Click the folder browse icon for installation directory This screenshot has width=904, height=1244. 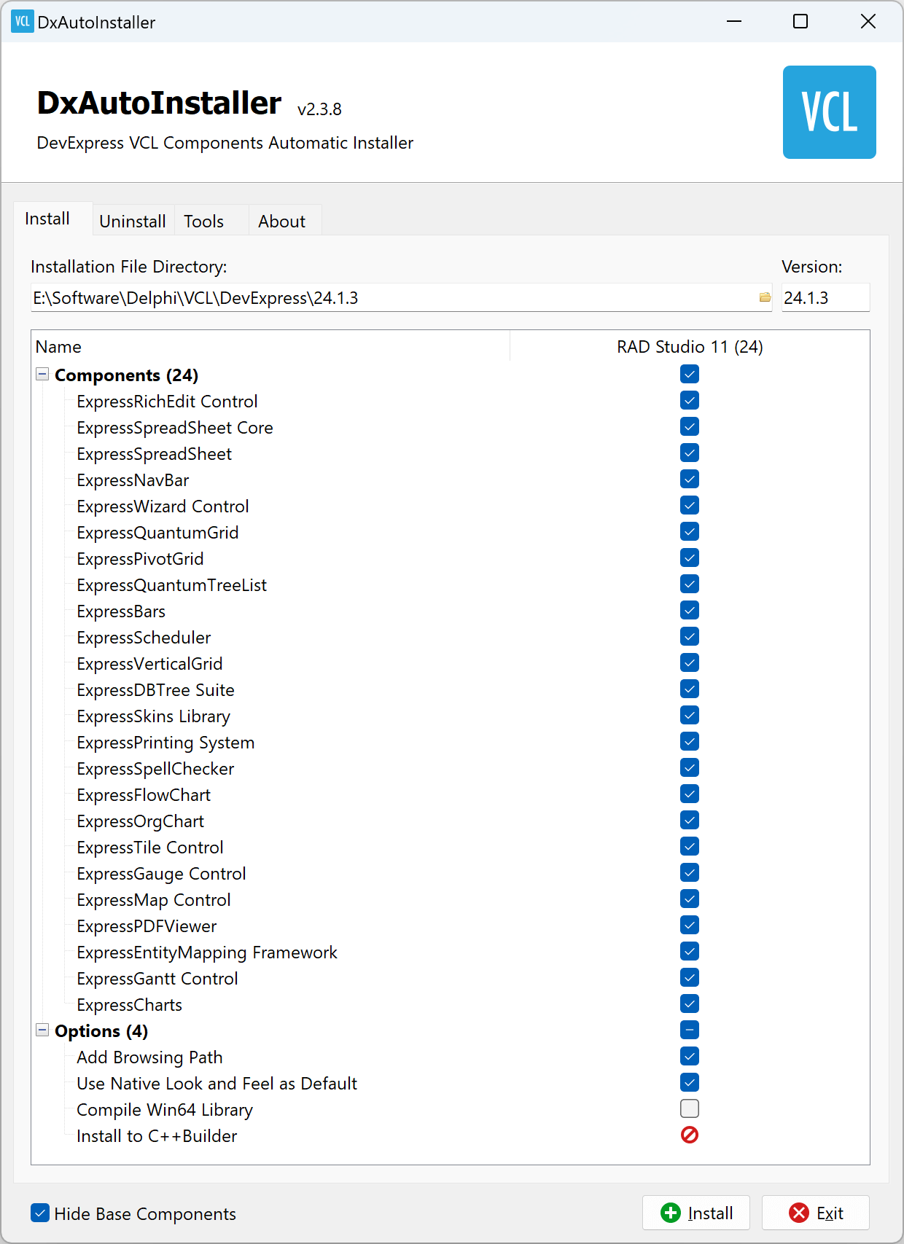pos(765,297)
